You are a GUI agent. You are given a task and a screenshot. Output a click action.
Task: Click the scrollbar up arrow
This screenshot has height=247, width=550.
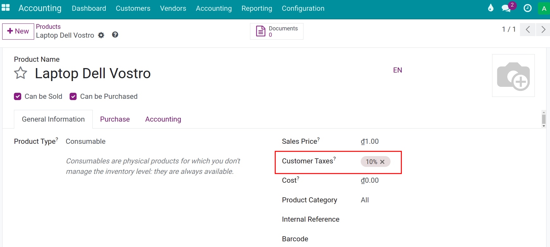pos(544,112)
